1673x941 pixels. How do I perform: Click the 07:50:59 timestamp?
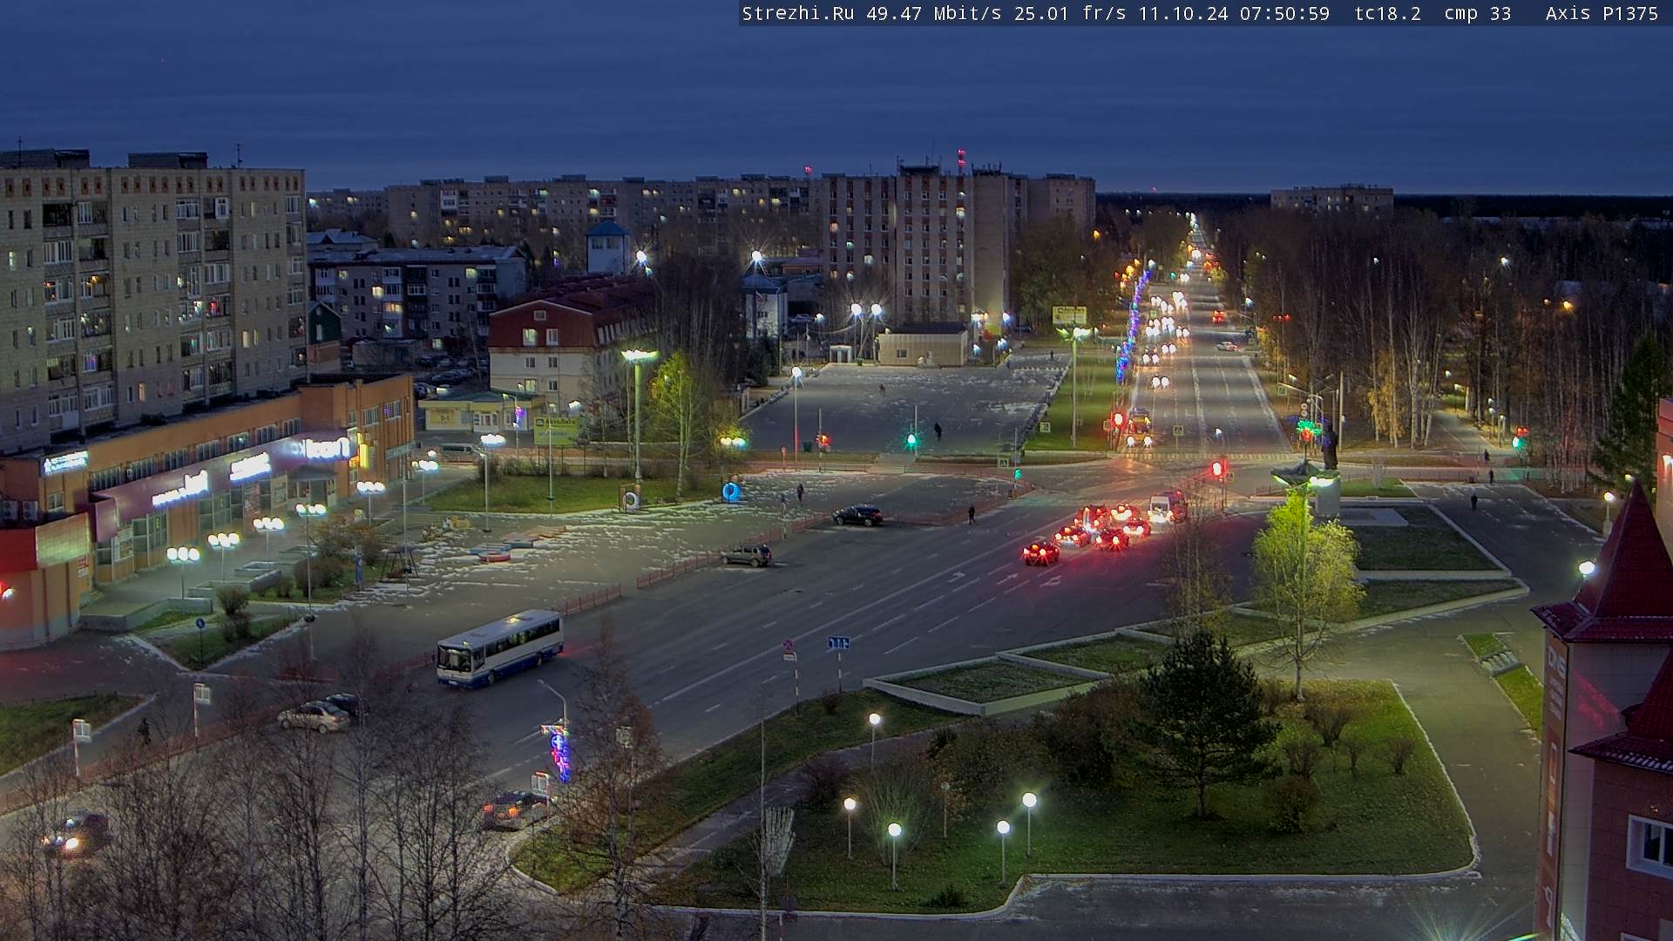[x=1284, y=14]
